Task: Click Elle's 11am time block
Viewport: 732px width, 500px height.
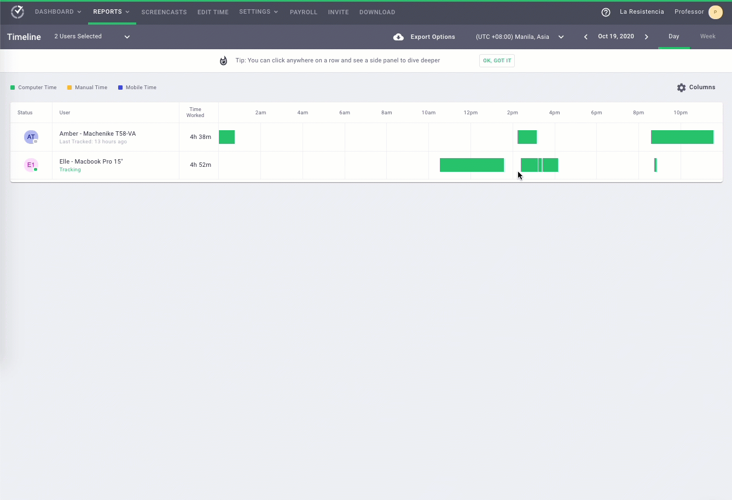Action: tap(472, 165)
